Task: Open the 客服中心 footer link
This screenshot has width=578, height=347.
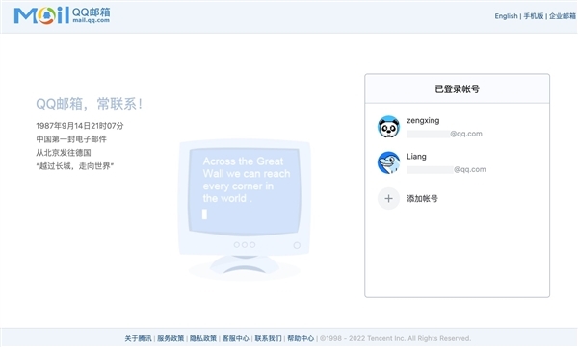Action: (x=236, y=338)
